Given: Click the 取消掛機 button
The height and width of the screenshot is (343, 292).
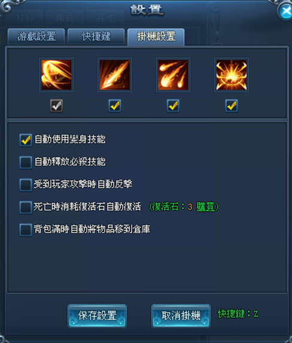Looking at the screenshot, I should [181, 315].
